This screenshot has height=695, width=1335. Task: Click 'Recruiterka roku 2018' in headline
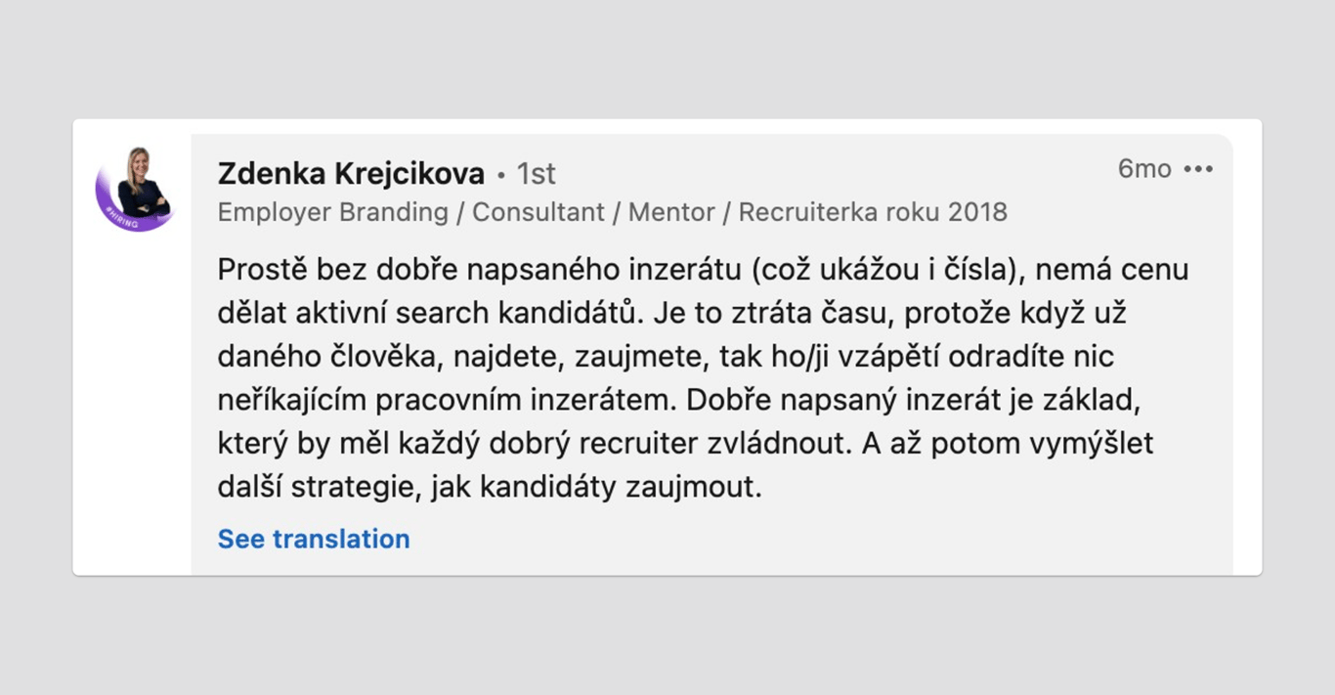tap(872, 212)
